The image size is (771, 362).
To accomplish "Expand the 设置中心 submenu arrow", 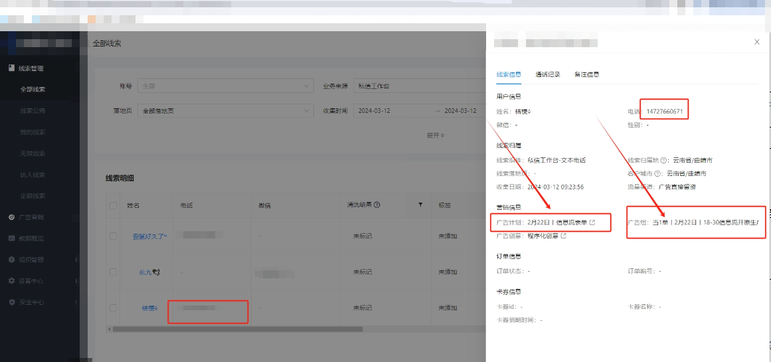I will pyautogui.click(x=76, y=281).
